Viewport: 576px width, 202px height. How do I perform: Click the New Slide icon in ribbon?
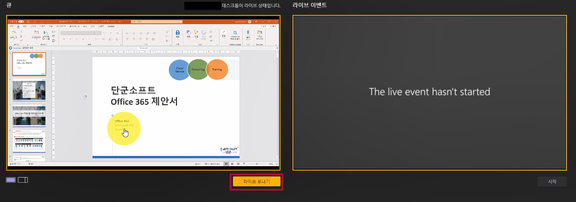pos(36,33)
